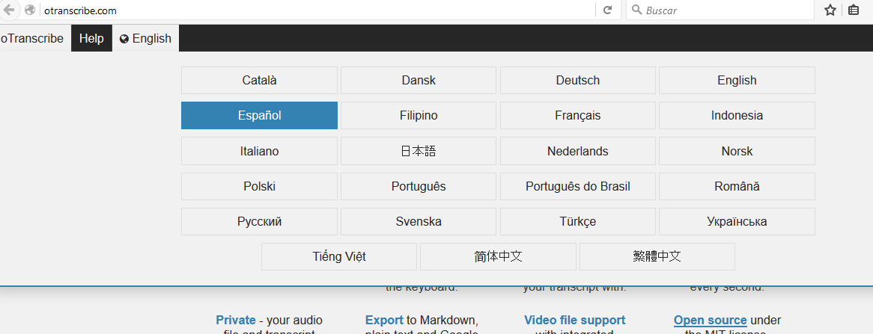Image resolution: width=873 pixels, height=334 pixels.
Task: Click the bookmark star icon
Action: 830,10
